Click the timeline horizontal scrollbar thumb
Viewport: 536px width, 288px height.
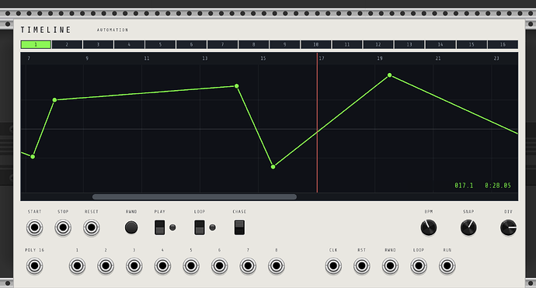(x=194, y=196)
